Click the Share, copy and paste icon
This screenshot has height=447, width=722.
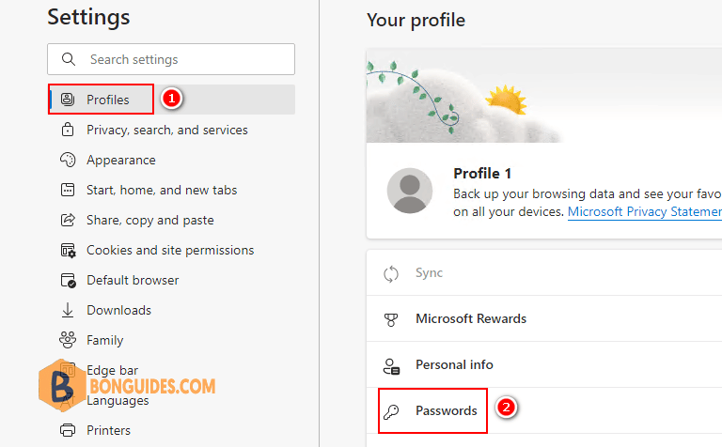click(x=68, y=220)
